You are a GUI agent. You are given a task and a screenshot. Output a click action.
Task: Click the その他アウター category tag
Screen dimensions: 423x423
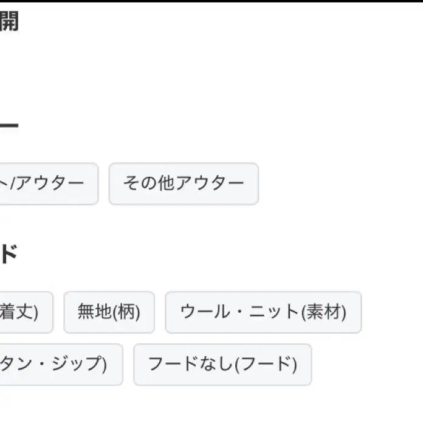point(184,184)
